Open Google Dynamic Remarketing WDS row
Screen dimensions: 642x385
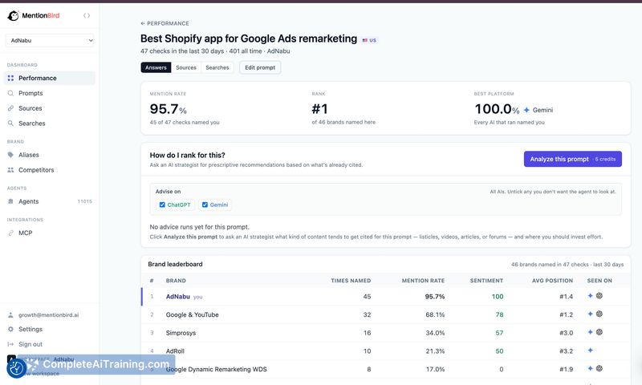click(x=386, y=370)
